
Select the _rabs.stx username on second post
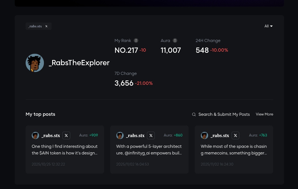pos(135,135)
